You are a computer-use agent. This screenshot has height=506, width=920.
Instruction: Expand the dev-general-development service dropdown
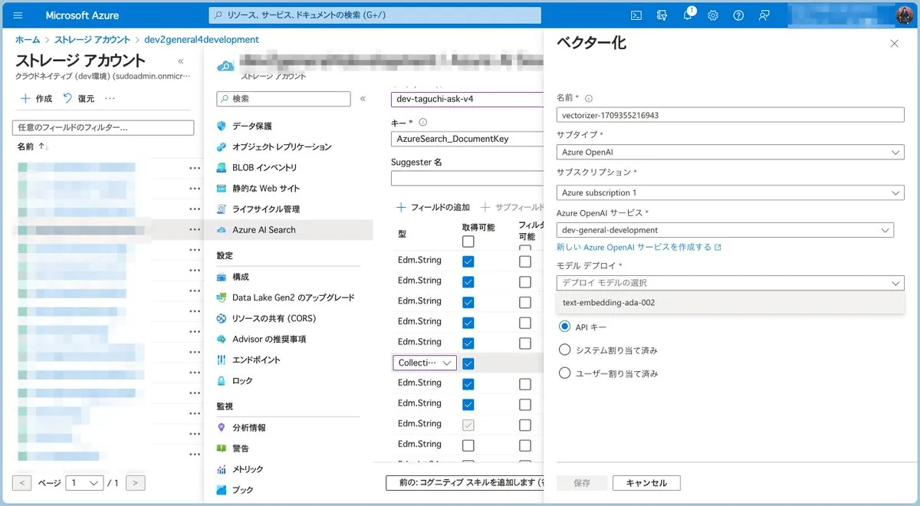tap(724, 230)
